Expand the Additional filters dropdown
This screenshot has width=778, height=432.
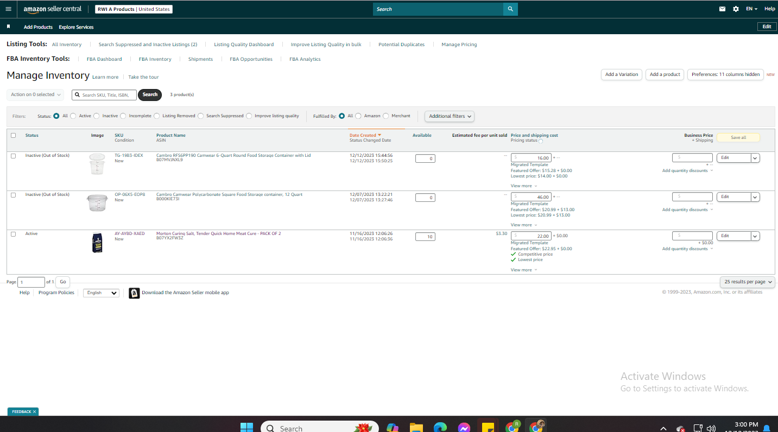450,116
